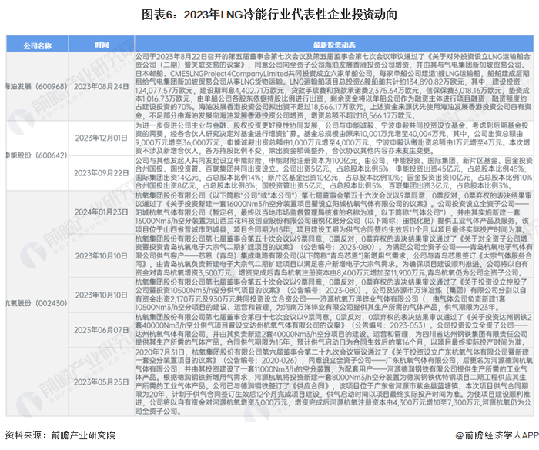Click company cell '海油发展（600968）'
Screen dimensions: 539x450
coord(37,86)
